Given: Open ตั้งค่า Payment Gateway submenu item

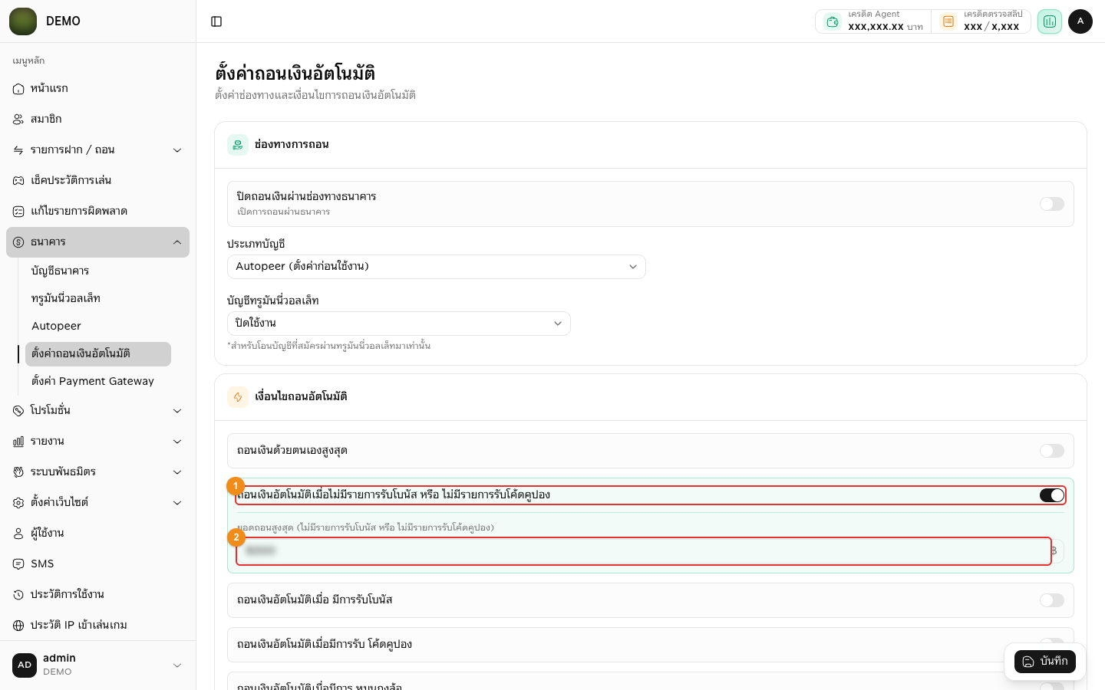Looking at the screenshot, I should (98, 382).
